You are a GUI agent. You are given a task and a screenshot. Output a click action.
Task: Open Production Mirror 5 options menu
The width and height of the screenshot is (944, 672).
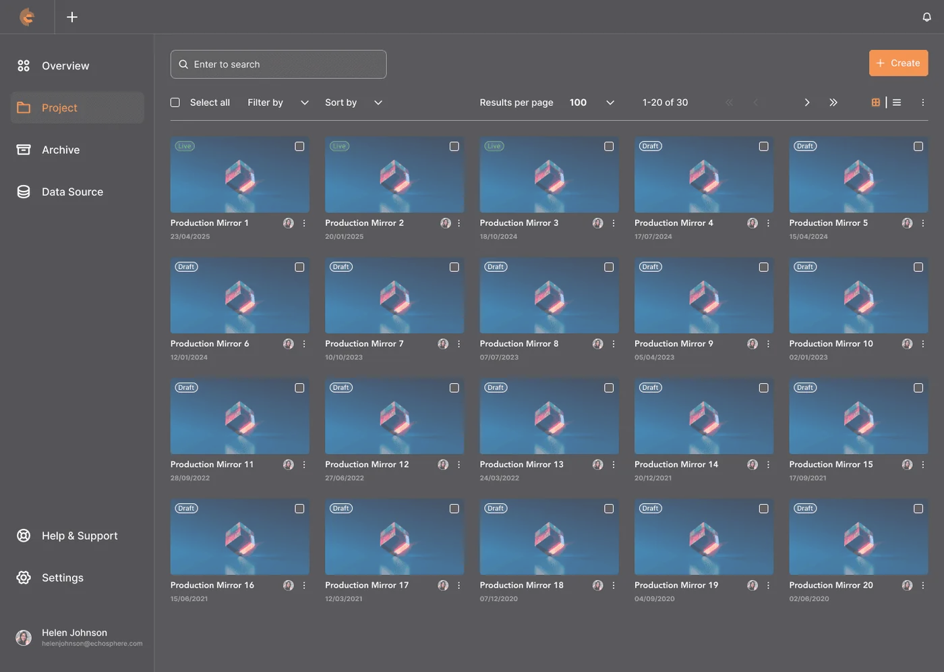coord(923,223)
